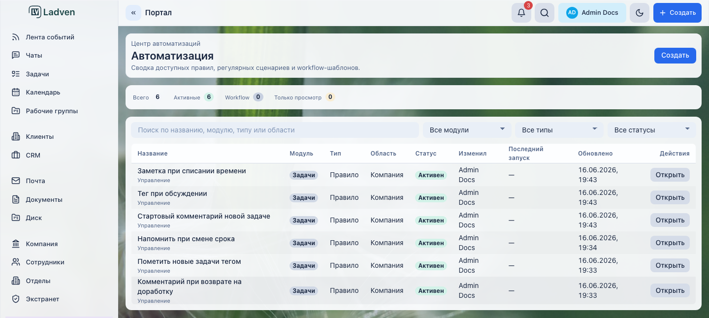Open notifications bell with 3 badge

[521, 13]
